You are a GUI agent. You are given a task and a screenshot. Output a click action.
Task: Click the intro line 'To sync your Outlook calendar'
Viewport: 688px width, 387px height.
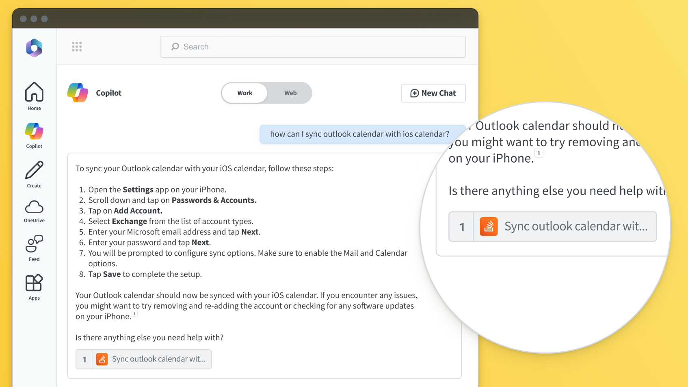point(205,169)
